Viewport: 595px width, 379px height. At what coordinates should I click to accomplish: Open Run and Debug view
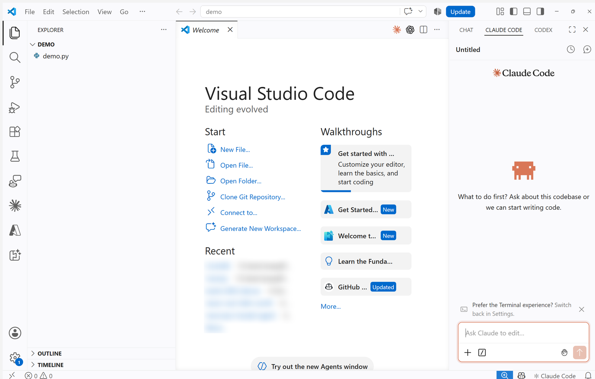coord(15,107)
